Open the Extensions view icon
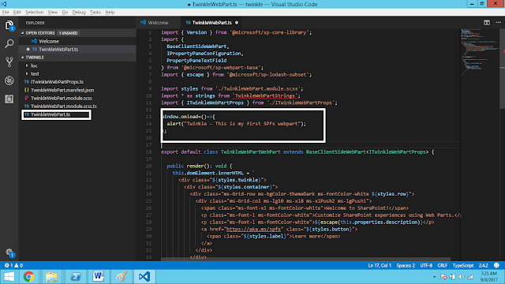Viewport: 505px width, 284px height. pos(9,99)
